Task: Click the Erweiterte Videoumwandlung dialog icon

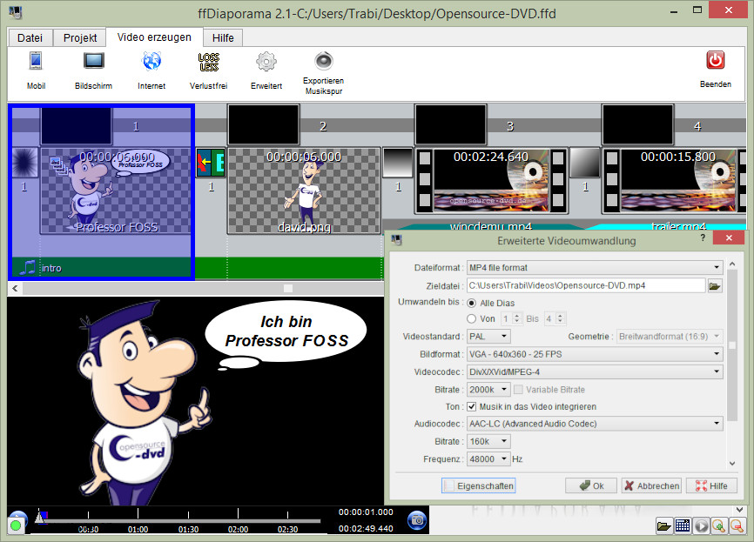Action: (397, 239)
